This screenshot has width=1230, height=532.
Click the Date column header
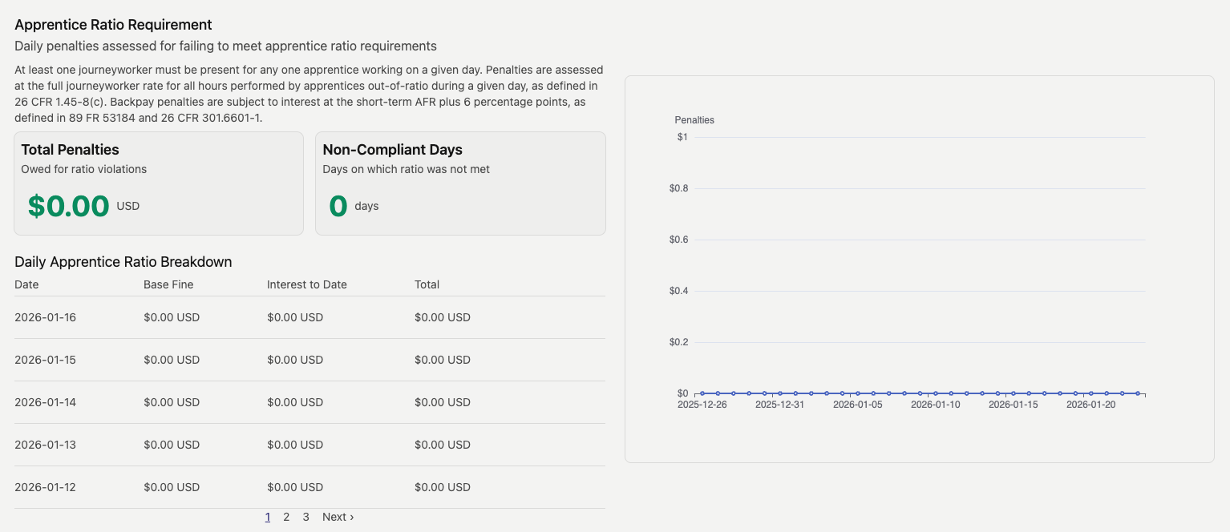point(26,284)
